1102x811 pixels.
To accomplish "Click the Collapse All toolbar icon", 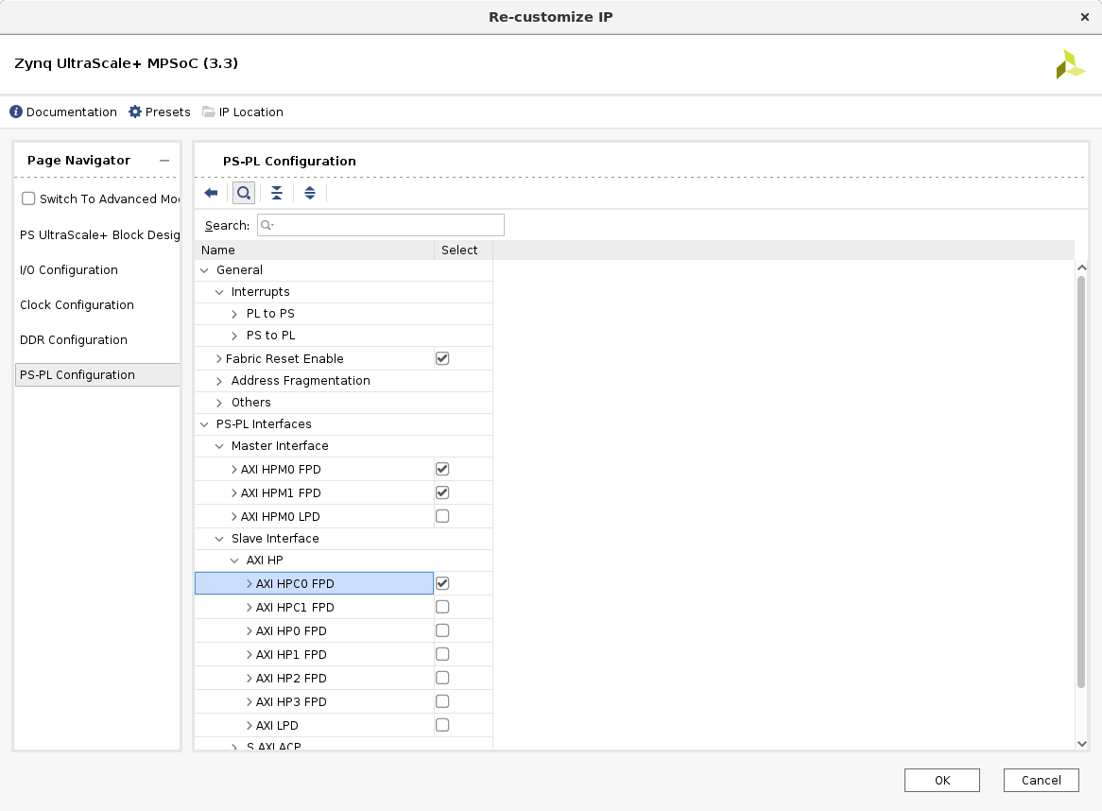I will click(276, 193).
